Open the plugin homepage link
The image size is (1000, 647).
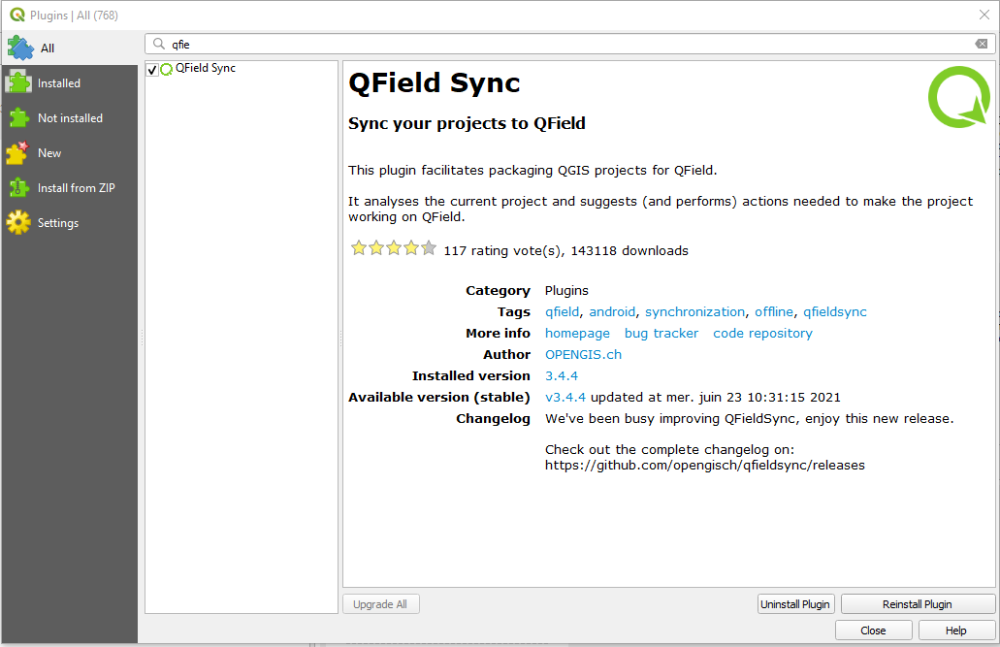tap(577, 333)
